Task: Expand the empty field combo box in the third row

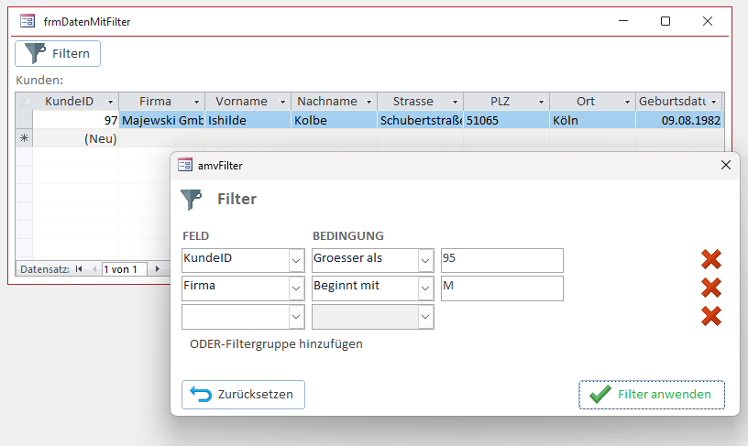Action: [296, 317]
